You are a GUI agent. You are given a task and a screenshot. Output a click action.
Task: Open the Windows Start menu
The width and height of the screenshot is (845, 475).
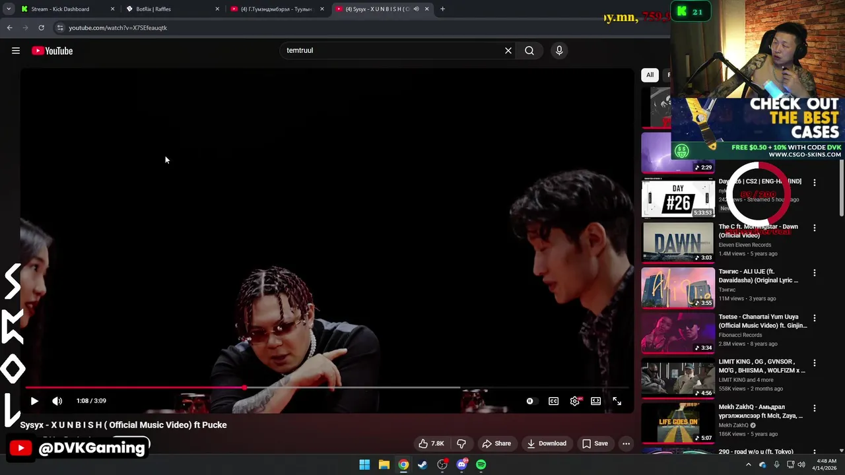point(364,465)
